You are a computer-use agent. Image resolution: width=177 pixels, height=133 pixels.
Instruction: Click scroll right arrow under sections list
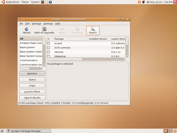coord(41,69)
